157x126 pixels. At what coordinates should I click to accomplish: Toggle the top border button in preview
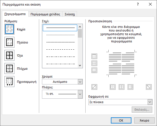pyautogui.click(x=94, y=56)
